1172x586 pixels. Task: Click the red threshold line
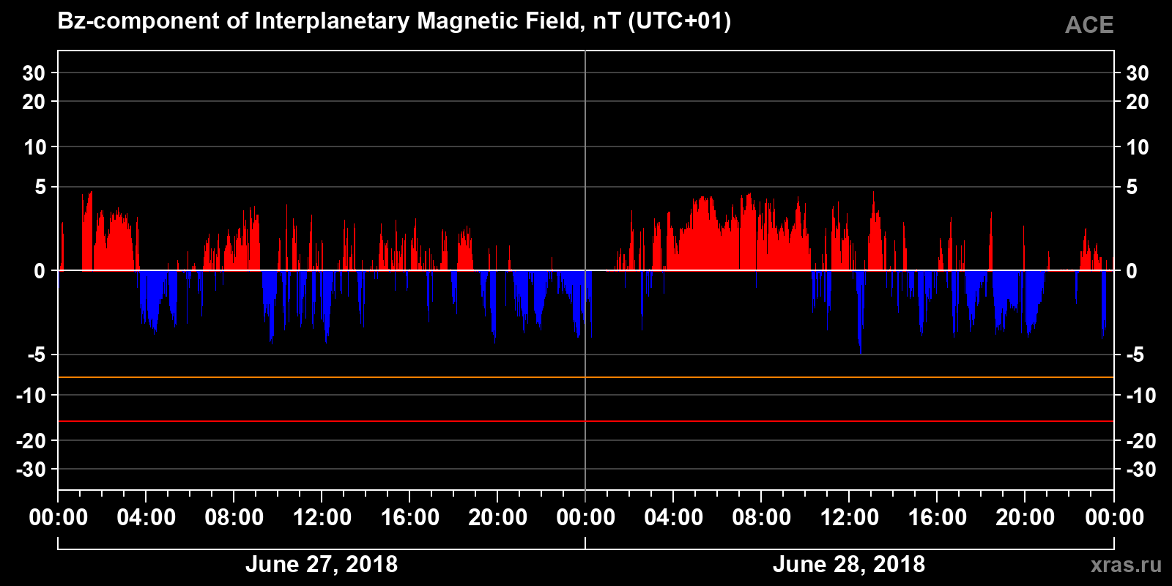586,421
